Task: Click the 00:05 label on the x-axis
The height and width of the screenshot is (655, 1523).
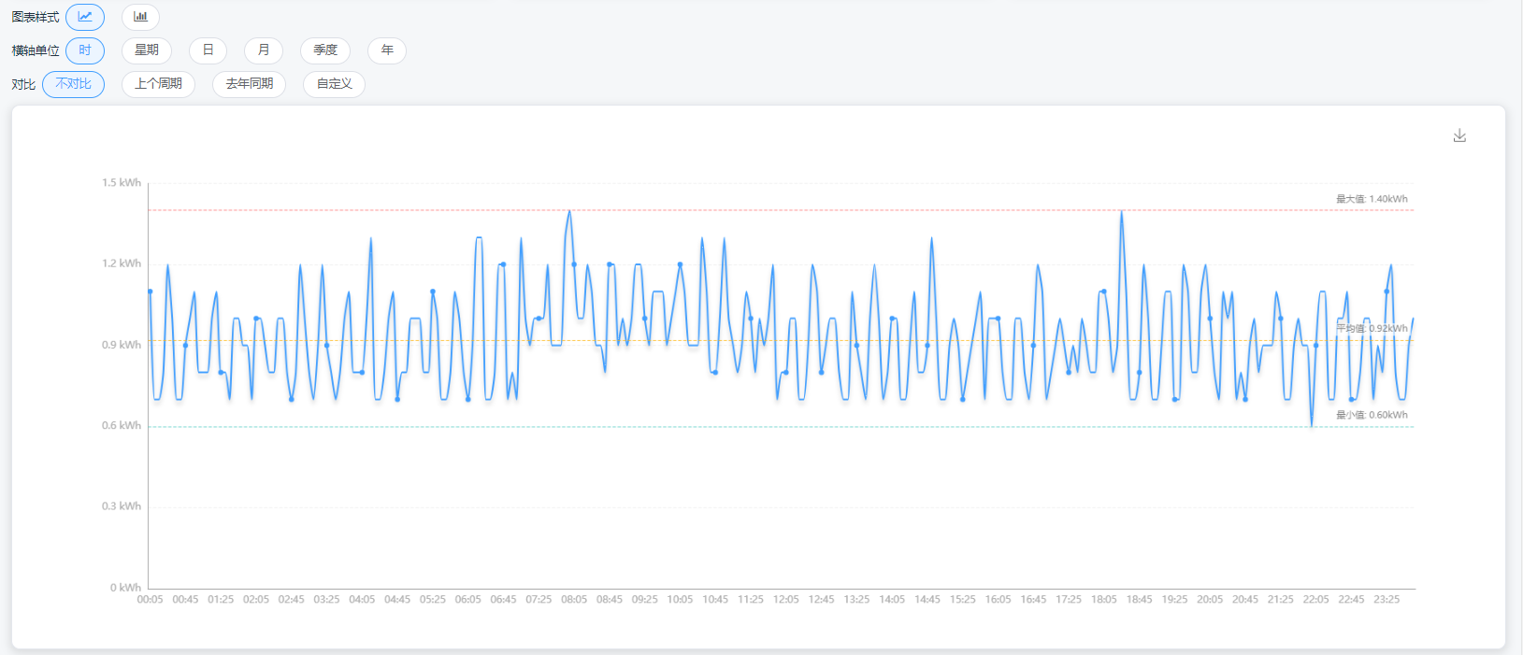Action: tap(150, 600)
